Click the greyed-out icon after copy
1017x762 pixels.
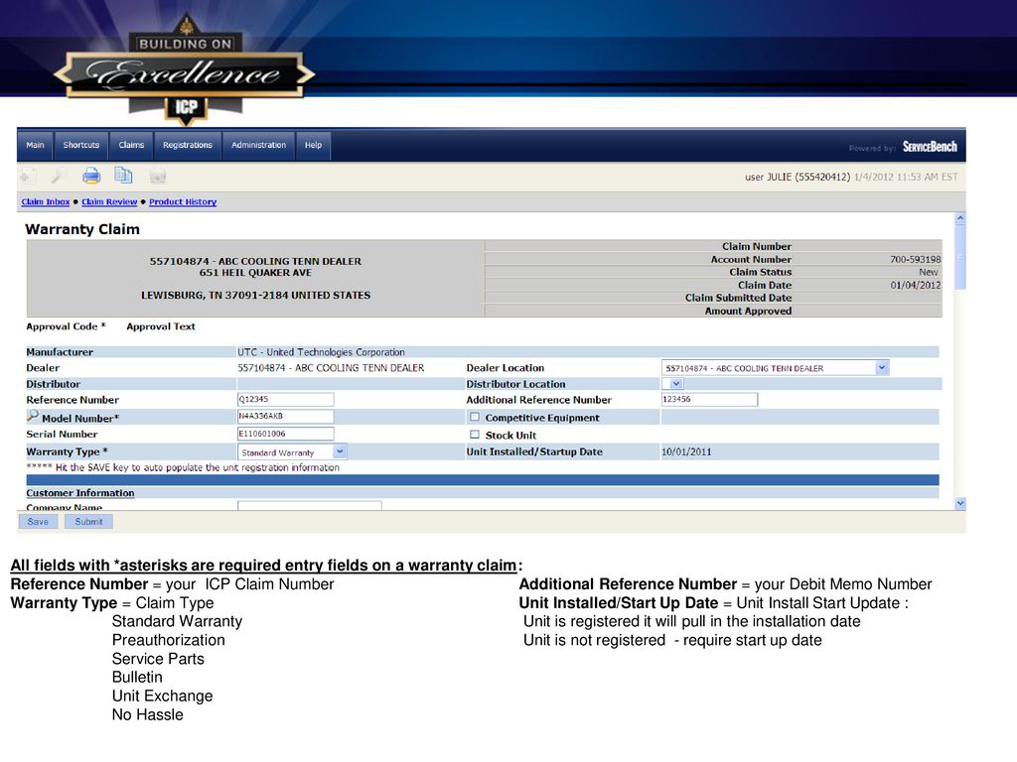coord(158,176)
